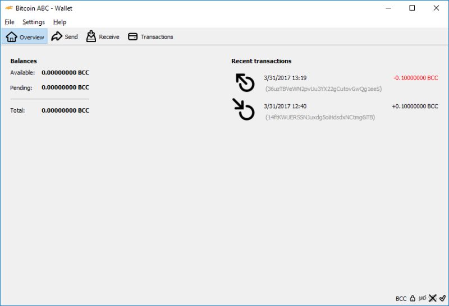Click the HD wallet disabled status icon
This screenshot has width=449, height=306.
[422, 298]
